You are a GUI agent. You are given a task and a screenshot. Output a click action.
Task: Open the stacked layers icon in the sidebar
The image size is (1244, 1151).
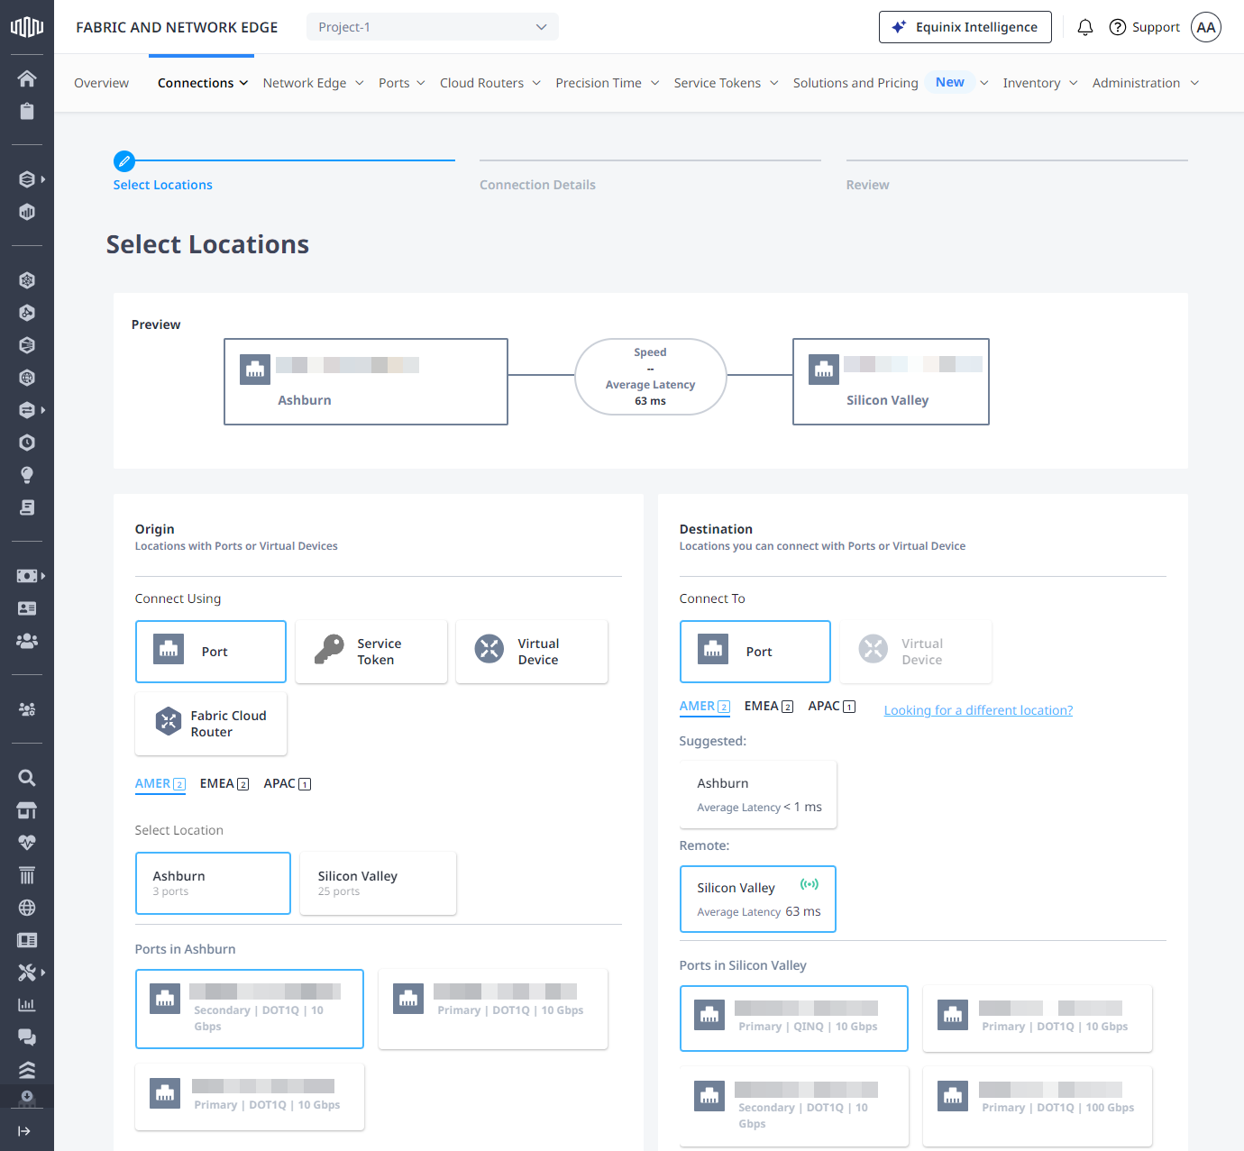pos(27,1070)
